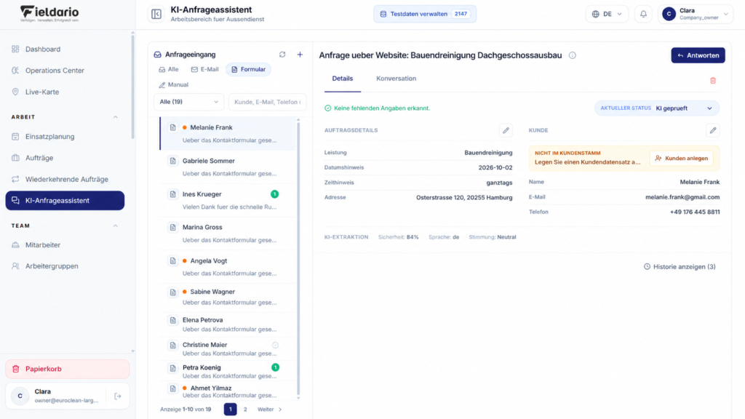Image resolution: width=745 pixels, height=419 pixels.
Task: Click the phone number +49 176 445 8811
Action: tap(695, 212)
